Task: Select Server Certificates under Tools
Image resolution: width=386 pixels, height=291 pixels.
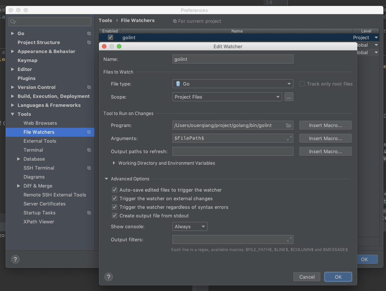Action: [x=44, y=204]
